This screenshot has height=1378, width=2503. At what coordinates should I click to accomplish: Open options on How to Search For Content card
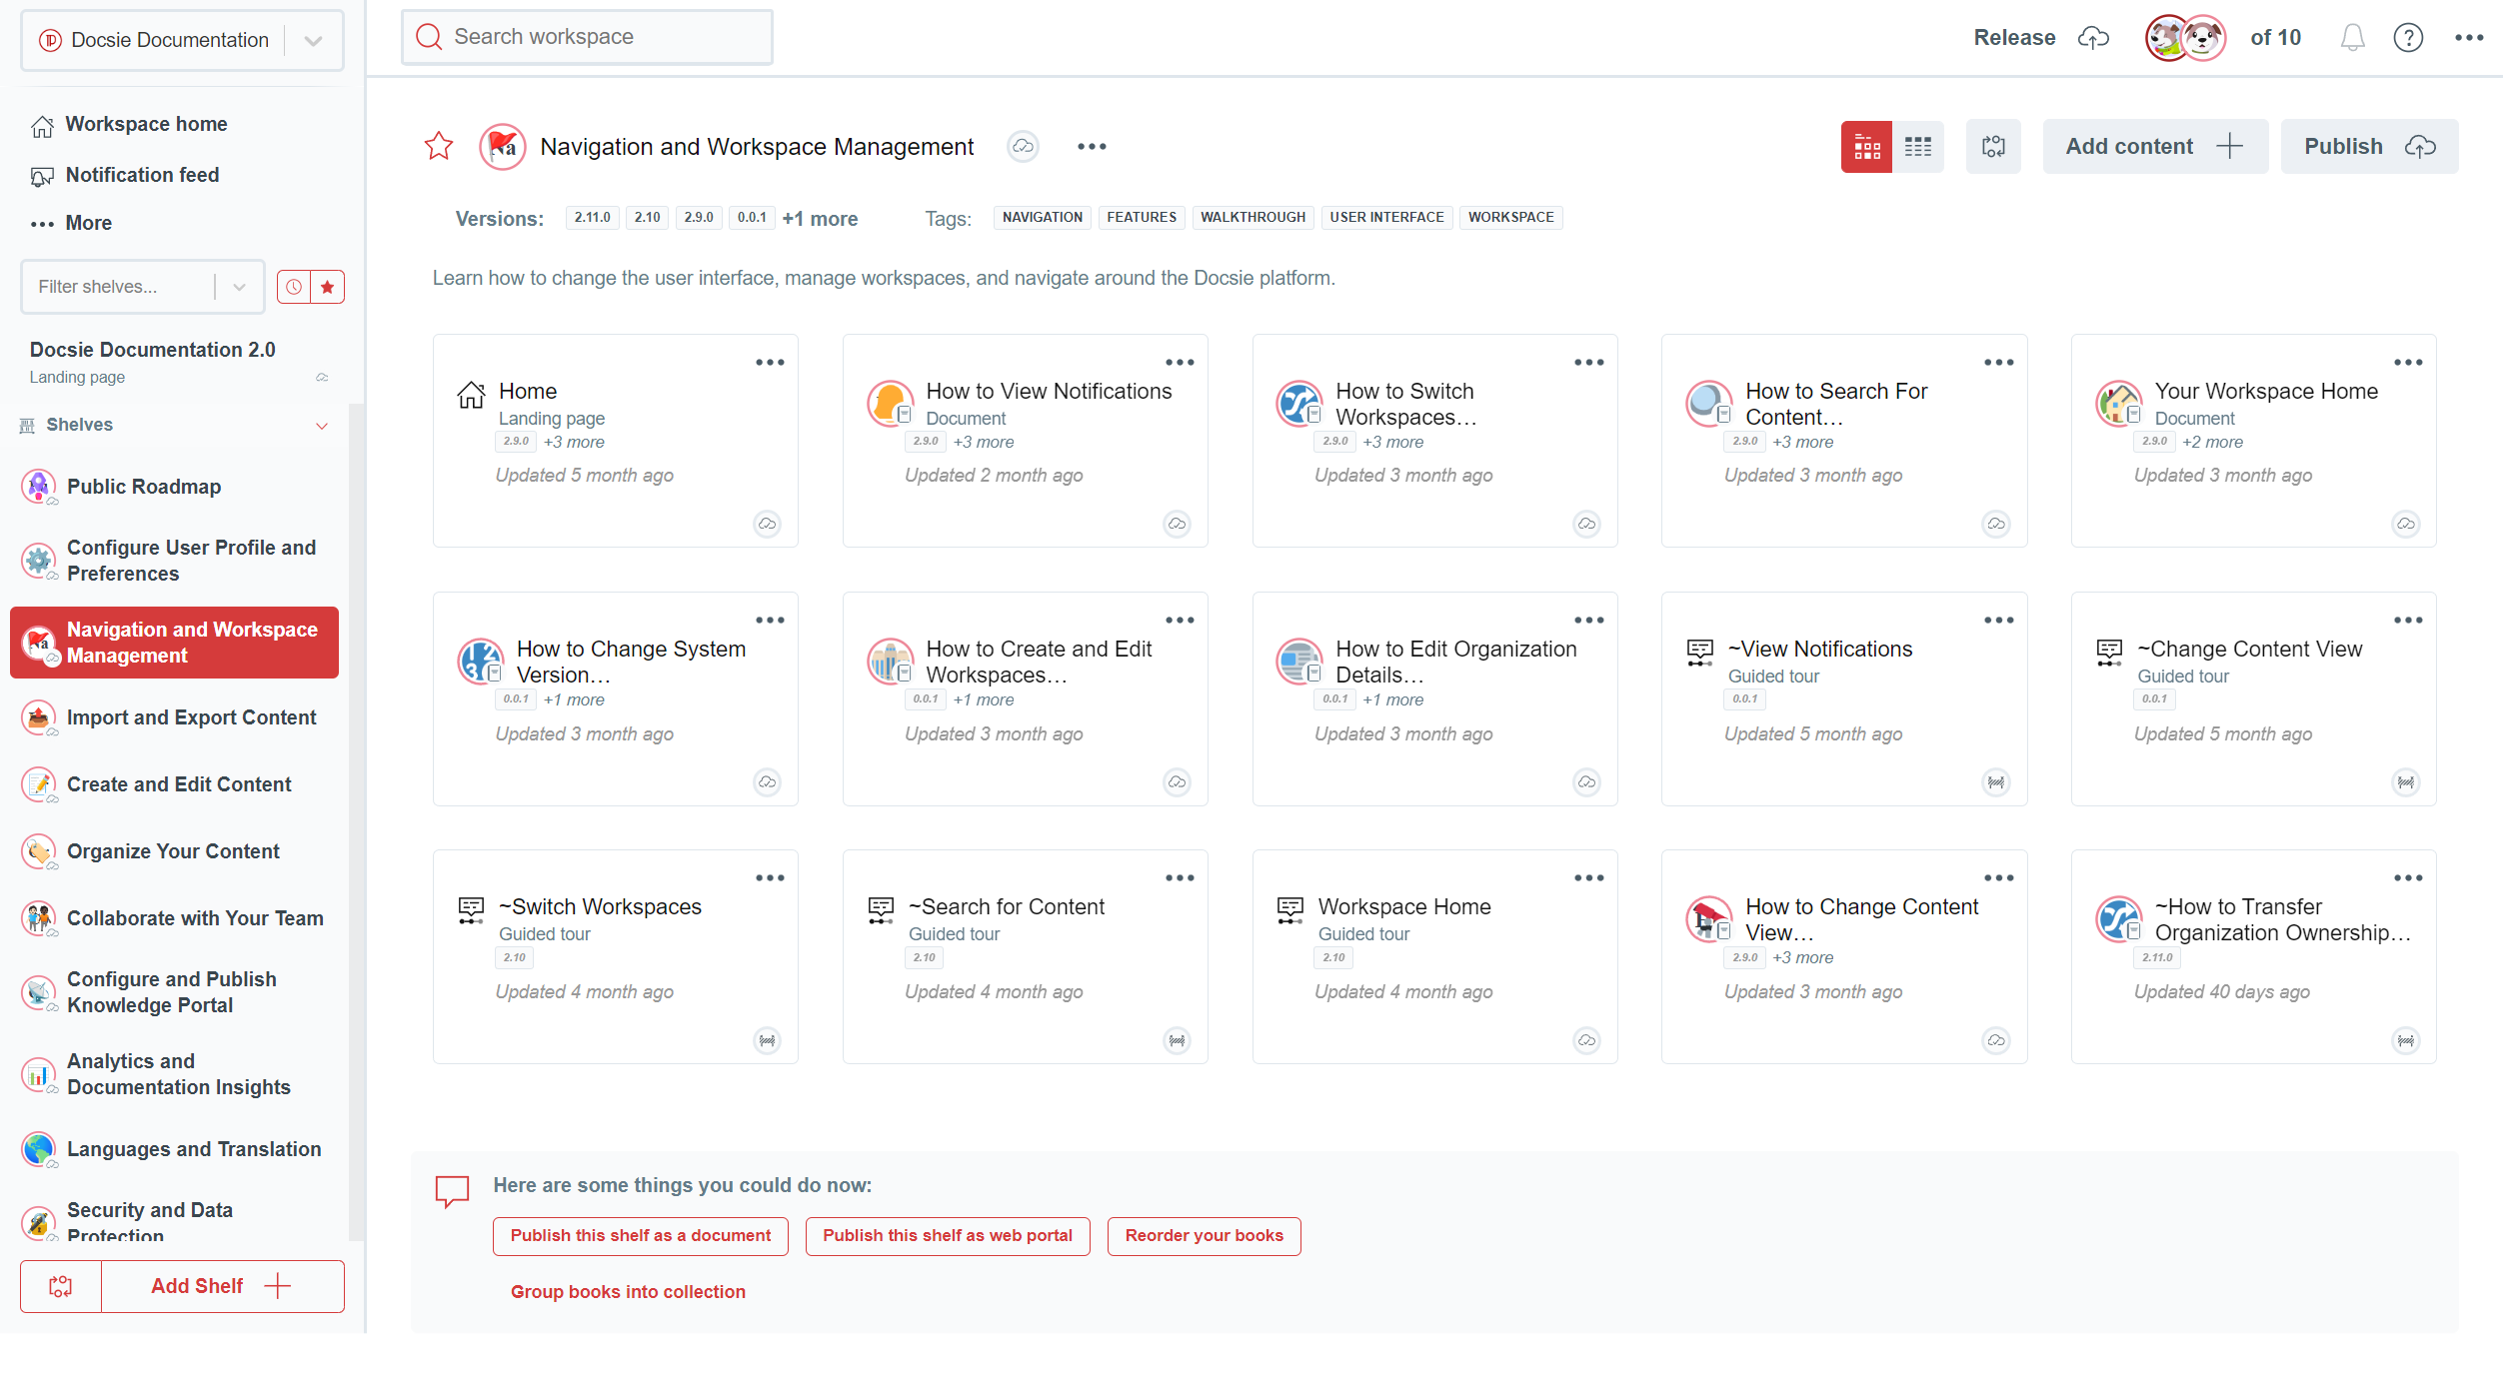pyautogui.click(x=1998, y=363)
